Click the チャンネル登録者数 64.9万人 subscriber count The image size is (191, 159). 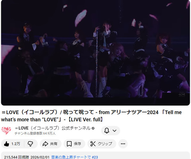(x=35, y=133)
